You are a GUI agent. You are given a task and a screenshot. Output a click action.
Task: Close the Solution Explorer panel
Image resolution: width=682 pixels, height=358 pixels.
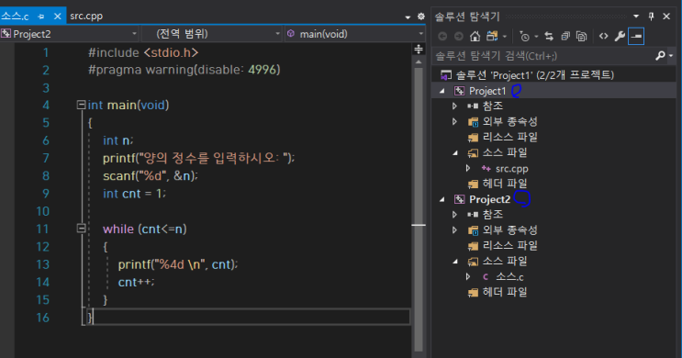pyautogui.click(x=666, y=17)
